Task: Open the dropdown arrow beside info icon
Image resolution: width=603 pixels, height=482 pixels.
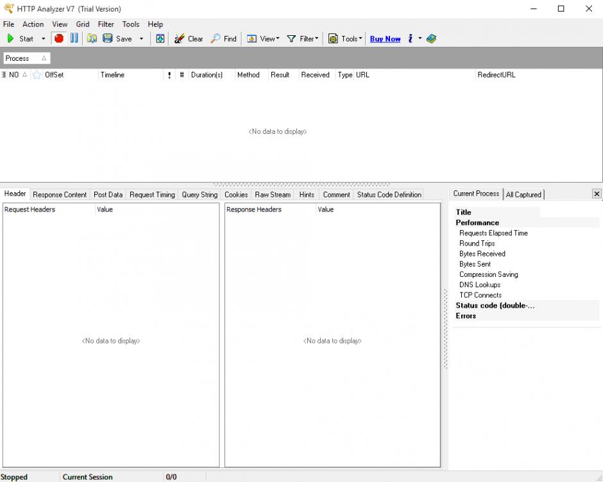Action: 420,38
